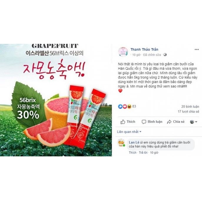This screenshot has height=202, width=202.
Task: Click the globe public privacy icon
Action: (165, 55)
